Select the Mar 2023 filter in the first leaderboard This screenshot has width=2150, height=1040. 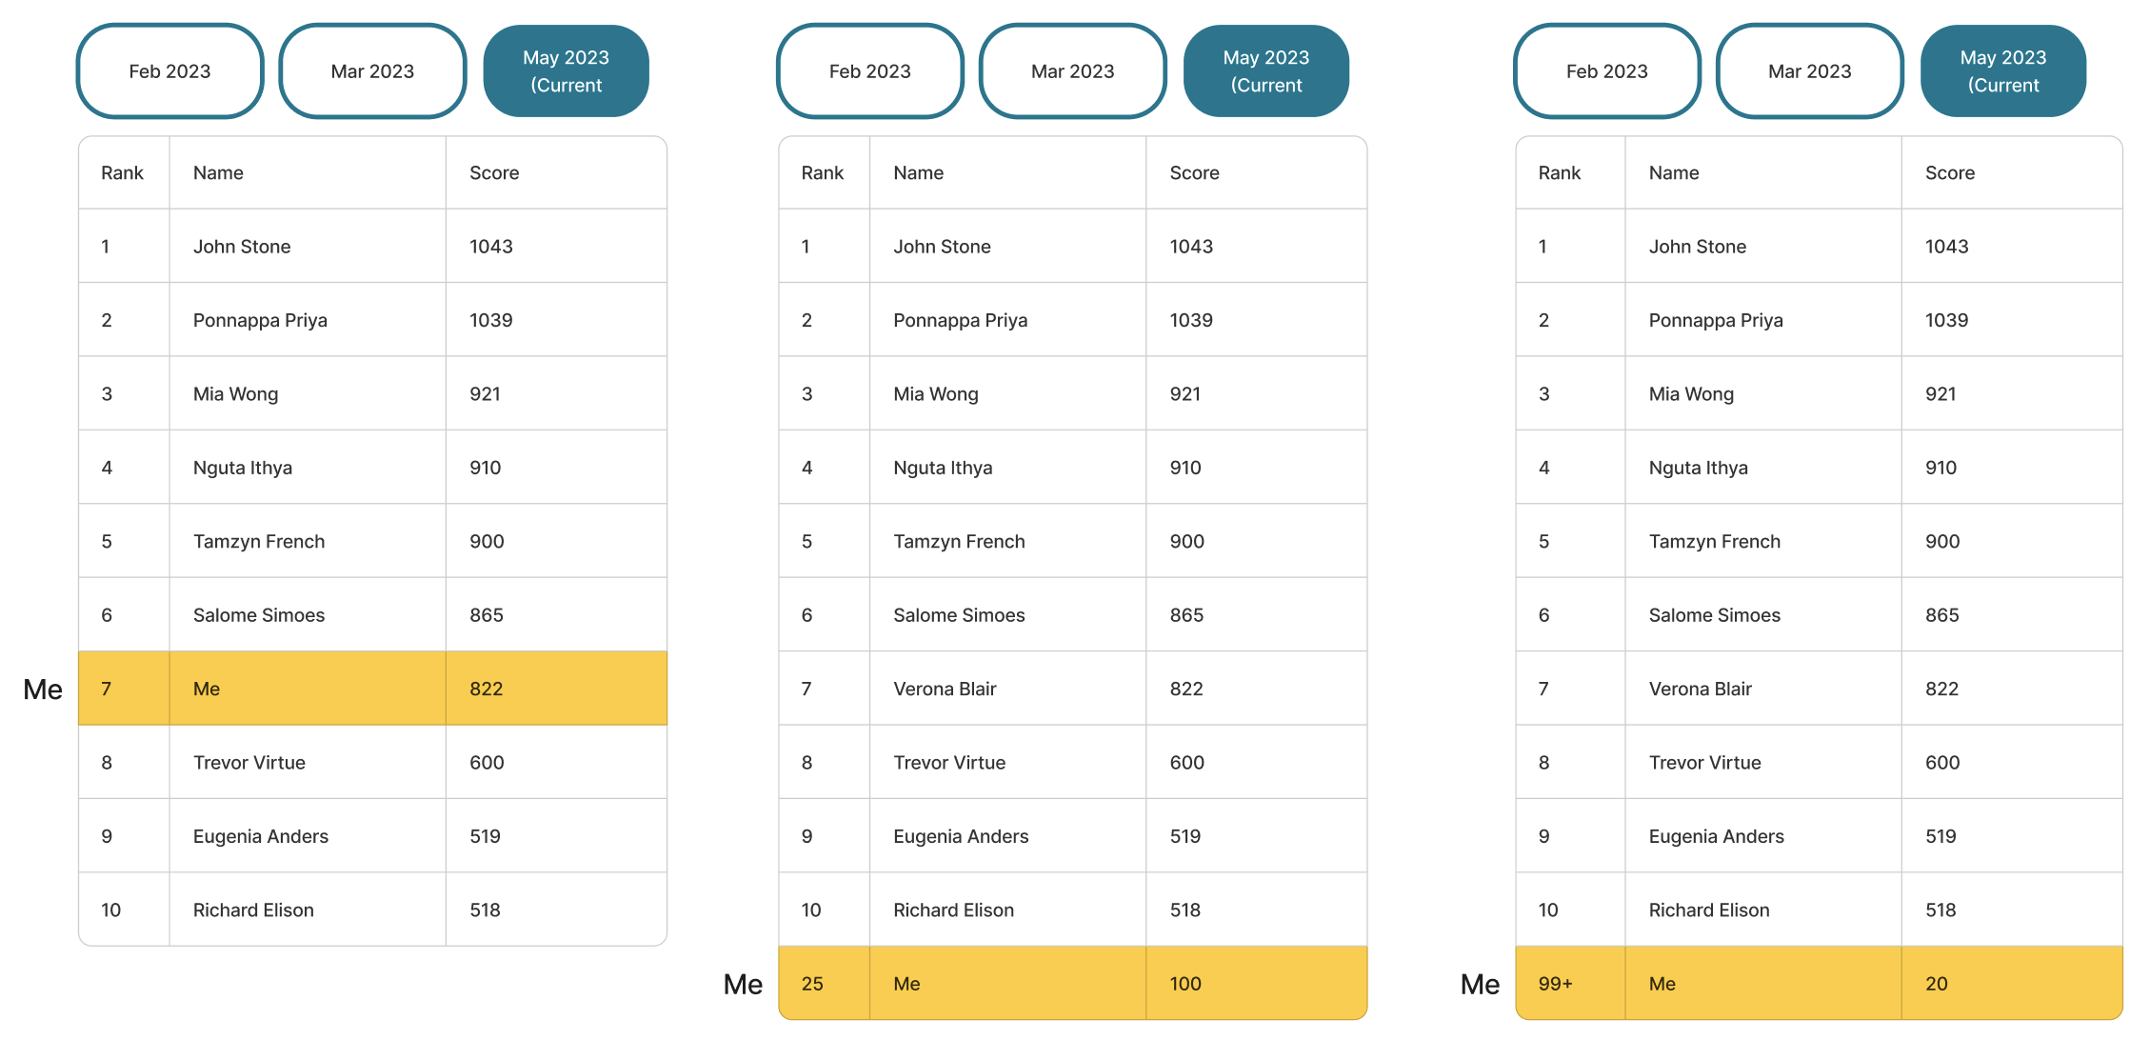click(372, 70)
